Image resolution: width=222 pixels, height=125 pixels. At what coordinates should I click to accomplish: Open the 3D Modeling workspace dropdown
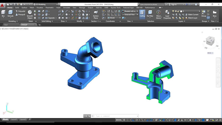46,4
